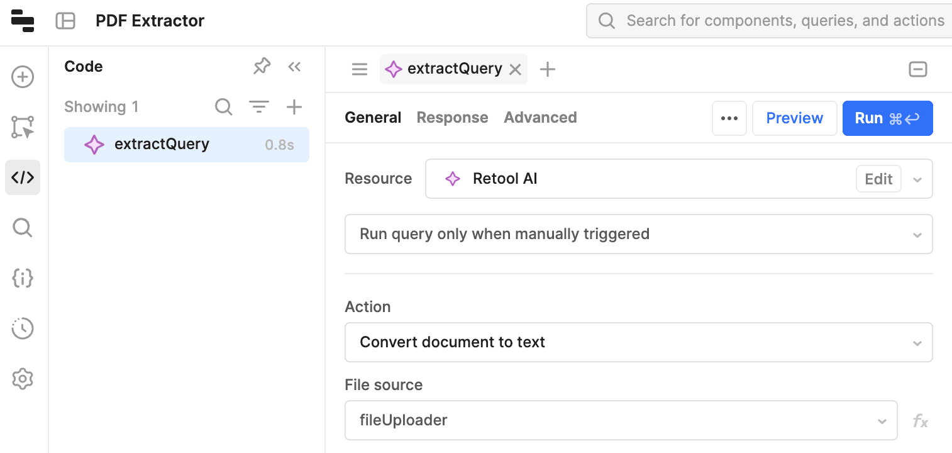This screenshot has height=453, width=952.
Task: Open the Component tree icon
Action: click(x=23, y=127)
